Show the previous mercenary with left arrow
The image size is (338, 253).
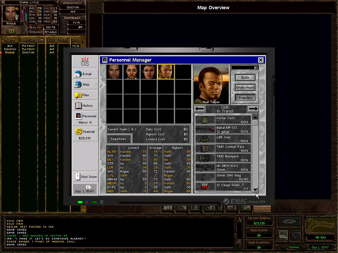coord(200,109)
